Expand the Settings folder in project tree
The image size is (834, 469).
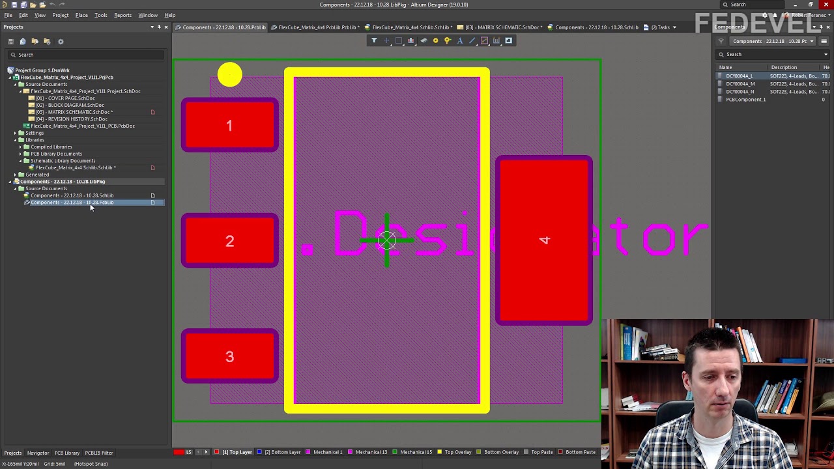tap(16, 133)
